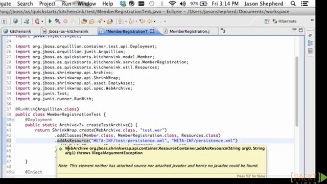The height and width of the screenshot is (184, 327).
Task: Open the Search menu
Action: (x=25, y=4)
